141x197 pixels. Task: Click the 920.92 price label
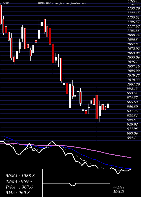(x=133, y=125)
